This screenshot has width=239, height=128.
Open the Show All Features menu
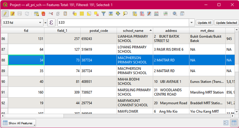pyautogui.click(x=19, y=123)
